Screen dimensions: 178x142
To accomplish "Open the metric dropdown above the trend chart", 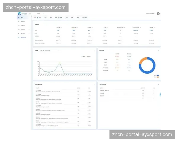I will [42, 51].
